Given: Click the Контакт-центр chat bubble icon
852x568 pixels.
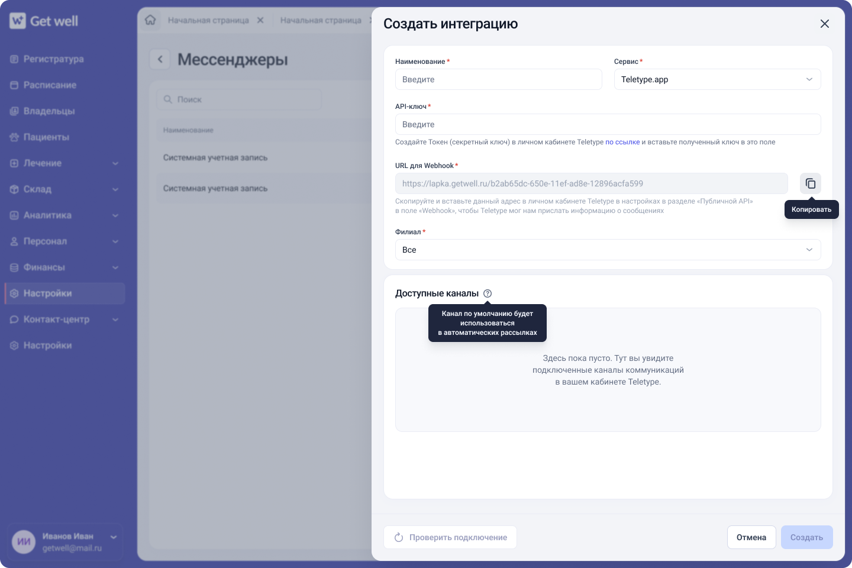Looking at the screenshot, I should pyautogui.click(x=14, y=319).
